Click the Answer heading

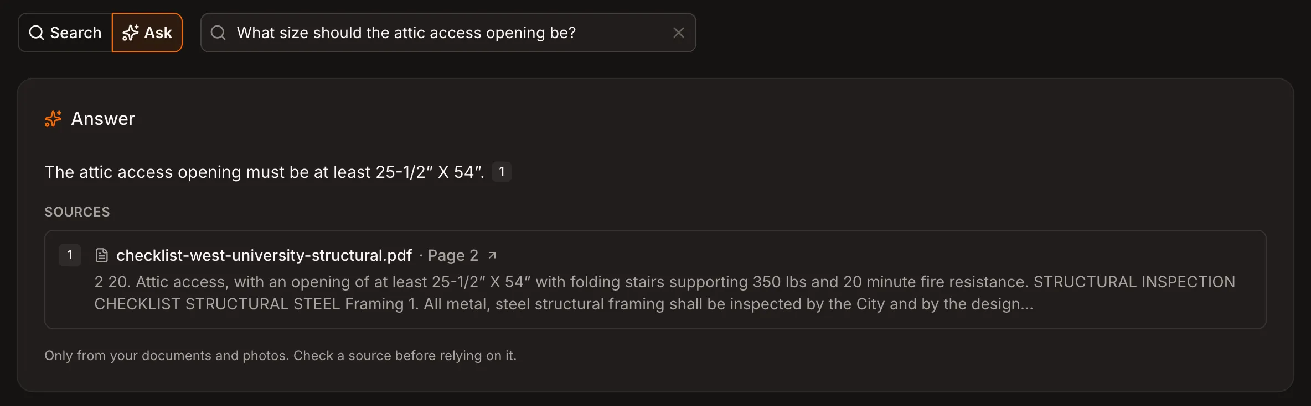click(103, 119)
